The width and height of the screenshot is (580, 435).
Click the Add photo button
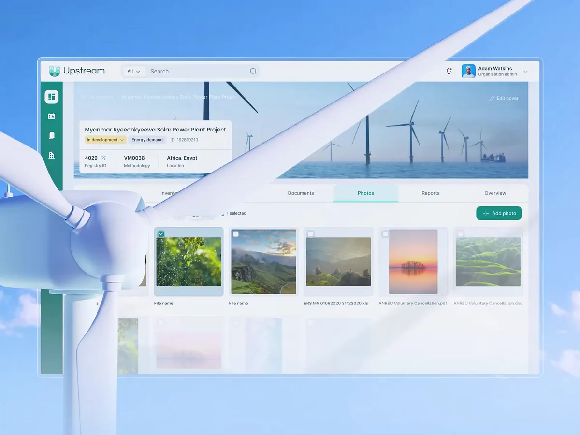click(x=499, y=213)
